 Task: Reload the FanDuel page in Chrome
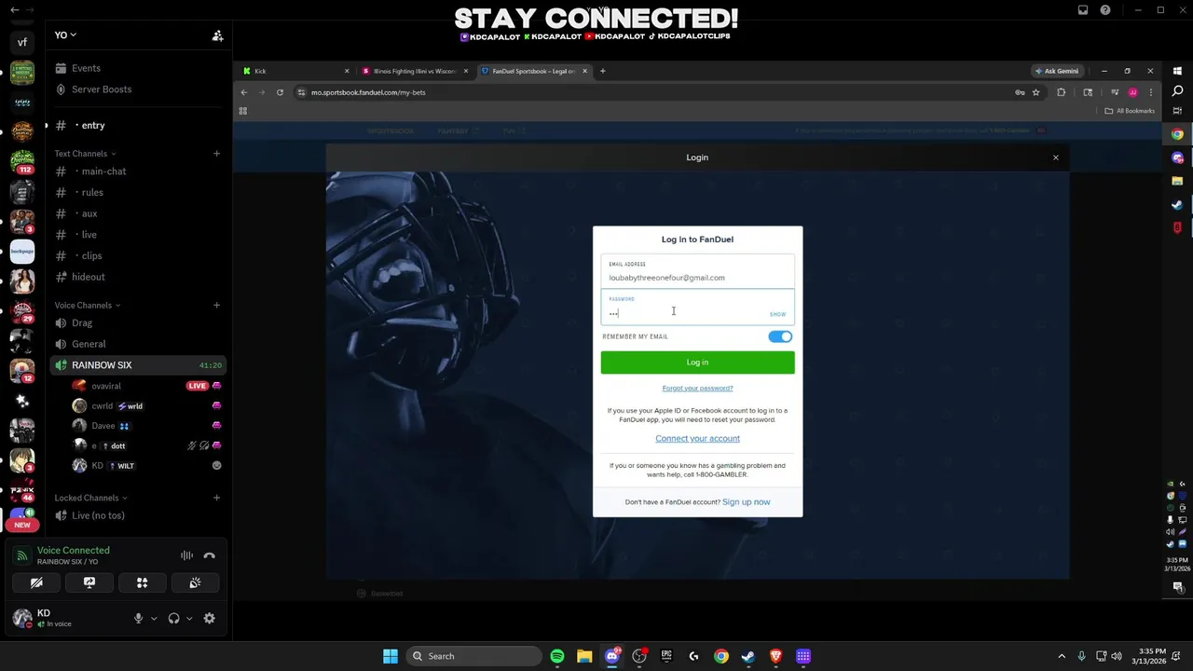tap(280, 92)
